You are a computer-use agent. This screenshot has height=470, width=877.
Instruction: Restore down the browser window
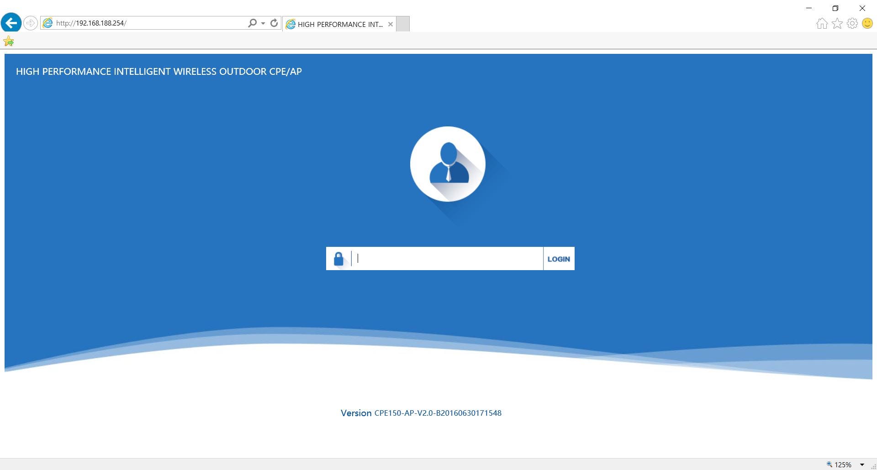(835, 8)
